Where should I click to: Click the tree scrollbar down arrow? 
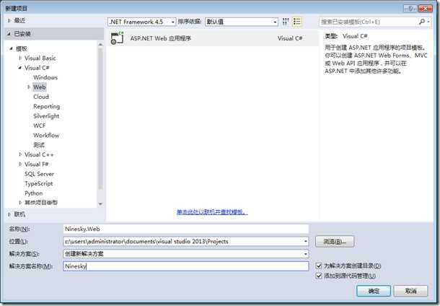(100, 204)
